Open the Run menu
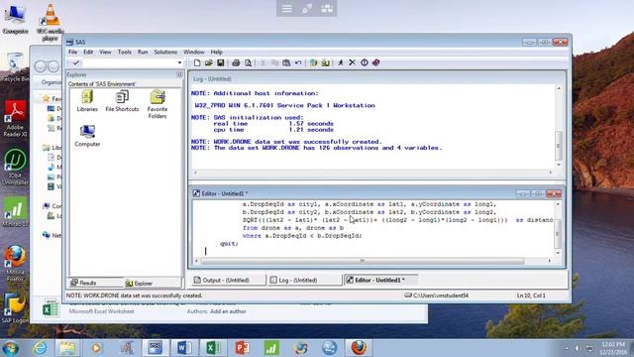 (x=143, y=52)
